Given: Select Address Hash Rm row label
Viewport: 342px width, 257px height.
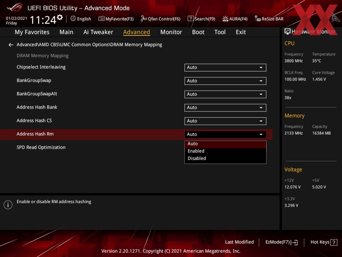Looking at the screenshot, I should (35, 134).
